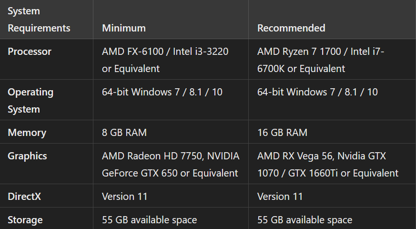Select the minimum DirectX "Version 11" cell
This screenshot has height=229, width=416.
pyautogui.click(x=125, y=197)
